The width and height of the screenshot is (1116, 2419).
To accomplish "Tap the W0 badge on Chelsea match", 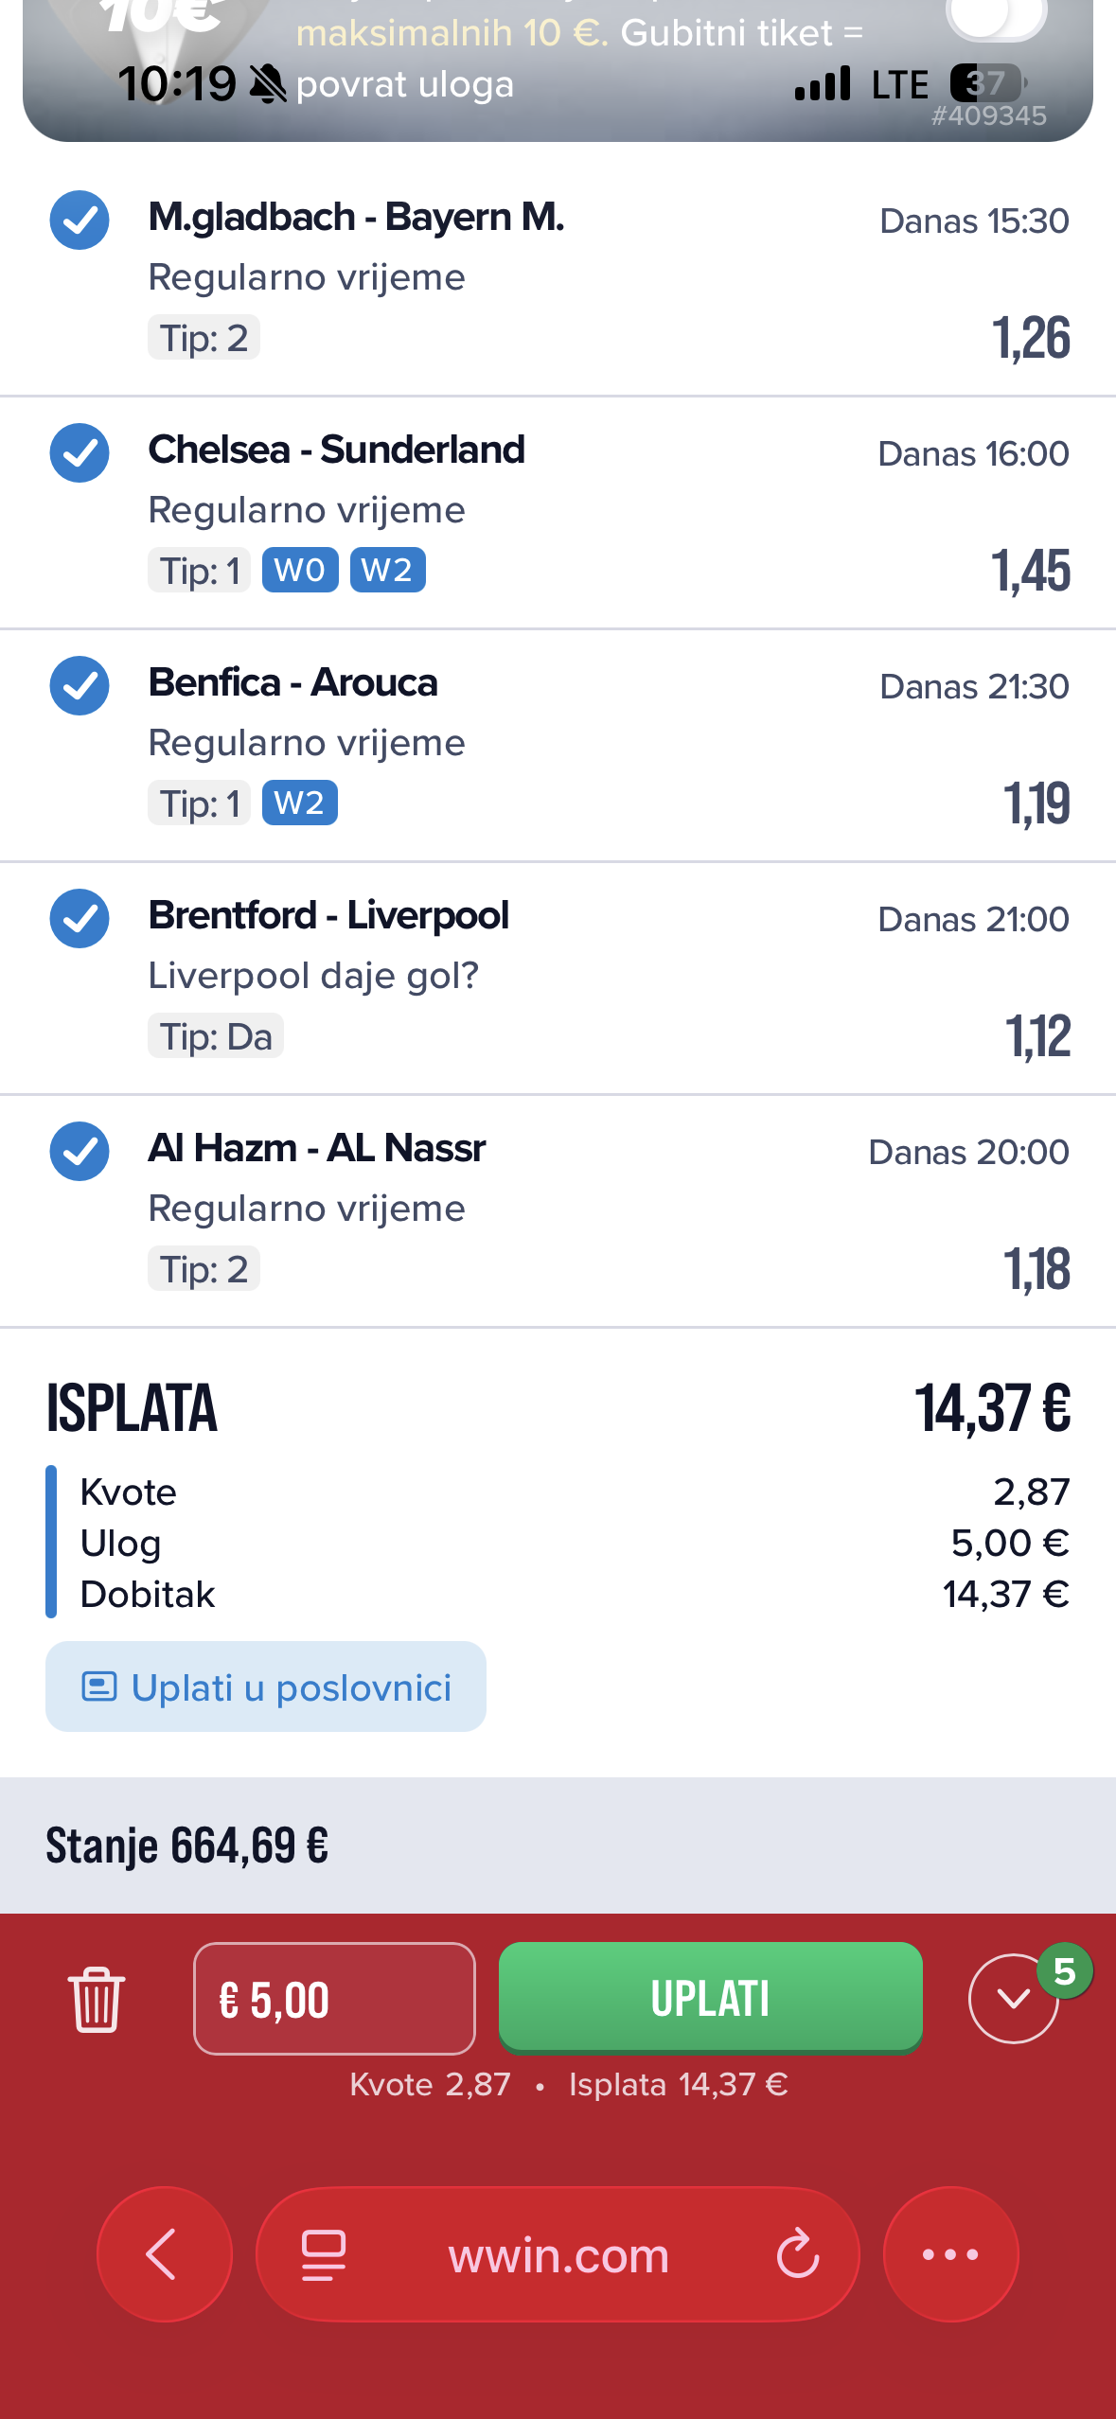I will (x=299, y=571).
